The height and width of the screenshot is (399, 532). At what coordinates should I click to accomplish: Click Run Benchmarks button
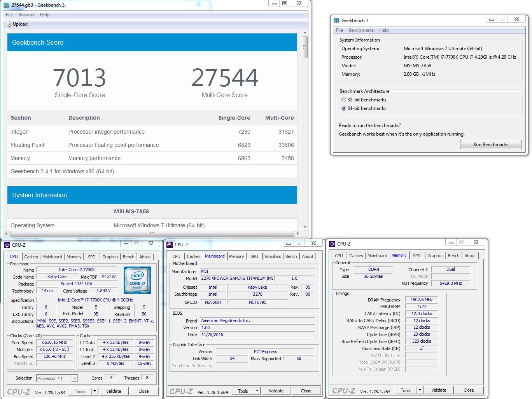tap(490, 145)
